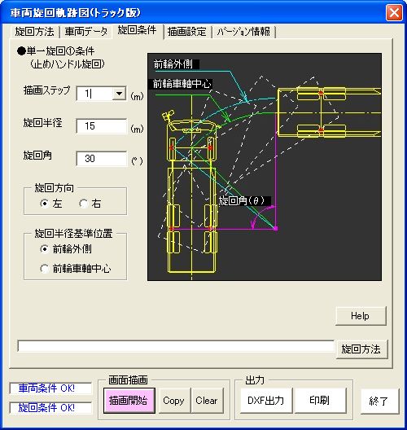Switch to the 旋回方法 tab

[x=34, y=32]
